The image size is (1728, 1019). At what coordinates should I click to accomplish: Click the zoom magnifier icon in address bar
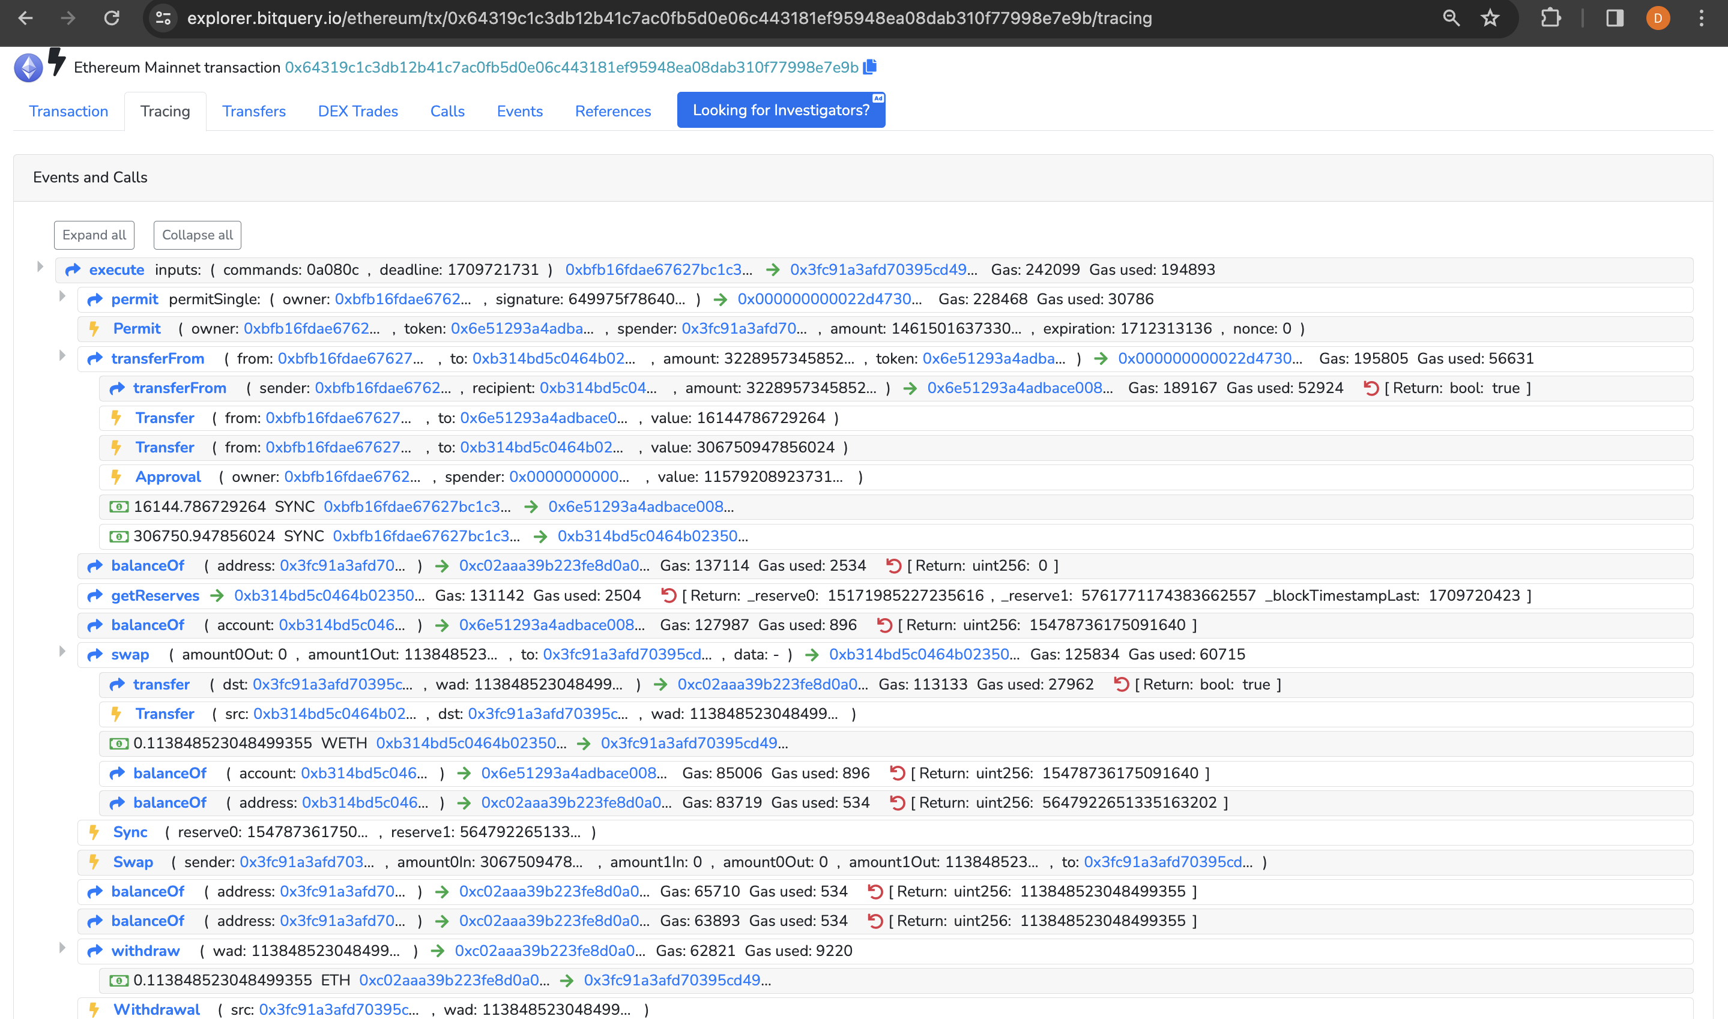coord(1451,19)
